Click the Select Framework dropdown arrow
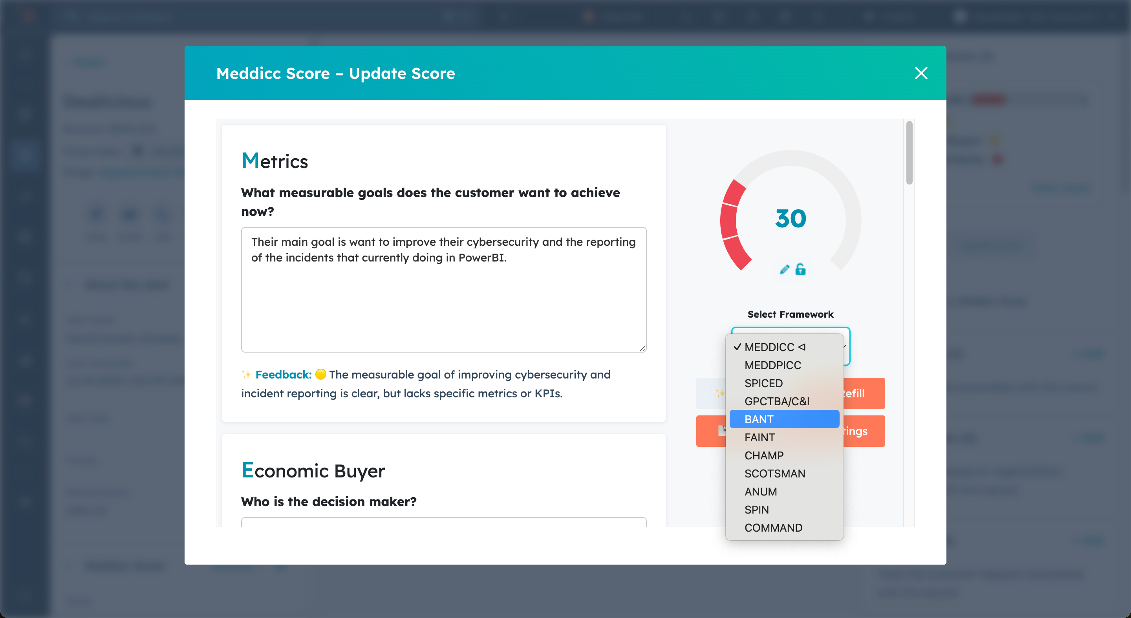This screenshot has height=618, width=1131. (x=845, y=346)
